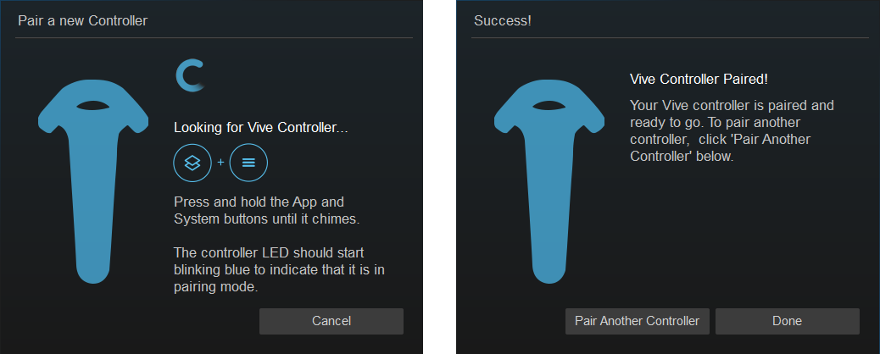Finish pairing with the Done button

[x=787, y=321]
